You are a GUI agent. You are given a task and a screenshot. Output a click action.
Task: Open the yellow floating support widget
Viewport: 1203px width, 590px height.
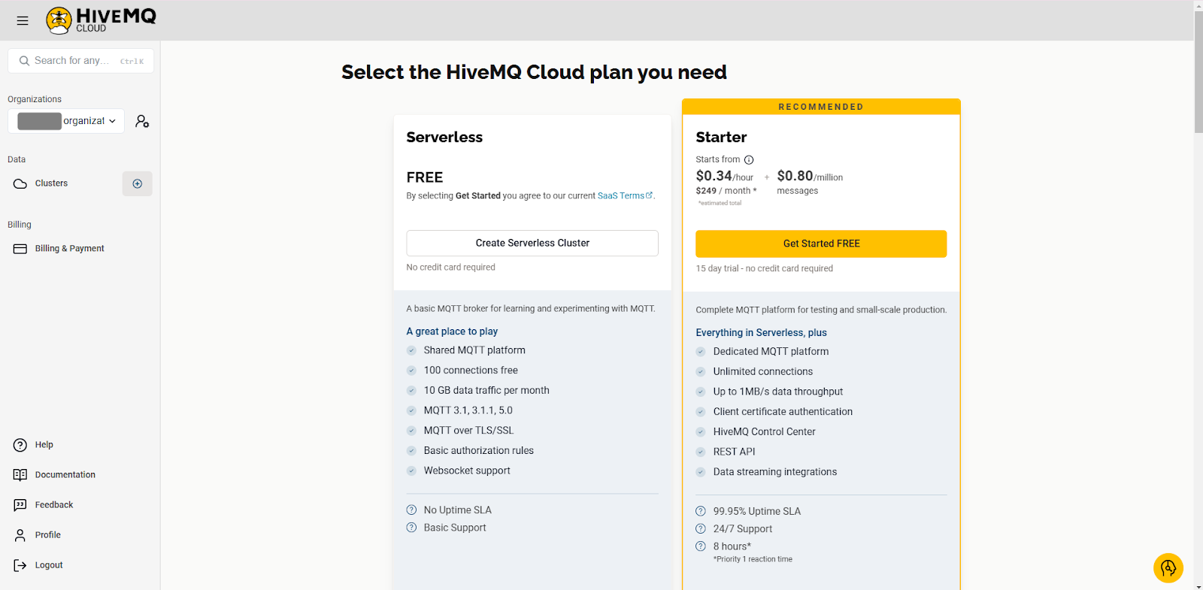point(1168,568)
